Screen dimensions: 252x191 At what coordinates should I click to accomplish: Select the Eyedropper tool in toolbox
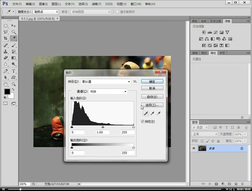13,38
